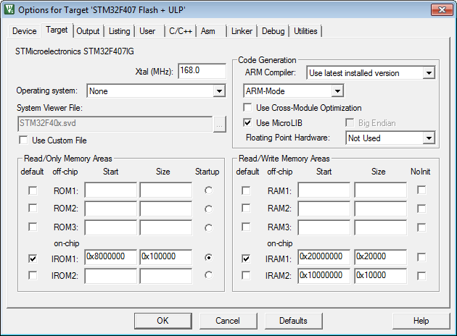Check the RAM1 default checkbox
457x336 pixels.
click(246, 190)
